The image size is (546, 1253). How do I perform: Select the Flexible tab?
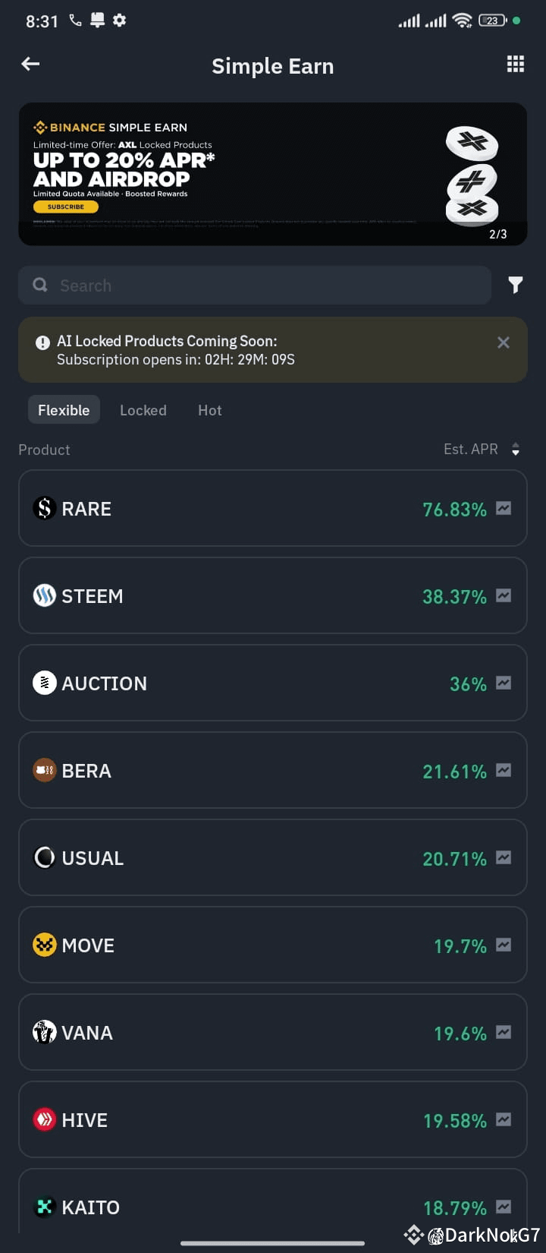point(64,410)
